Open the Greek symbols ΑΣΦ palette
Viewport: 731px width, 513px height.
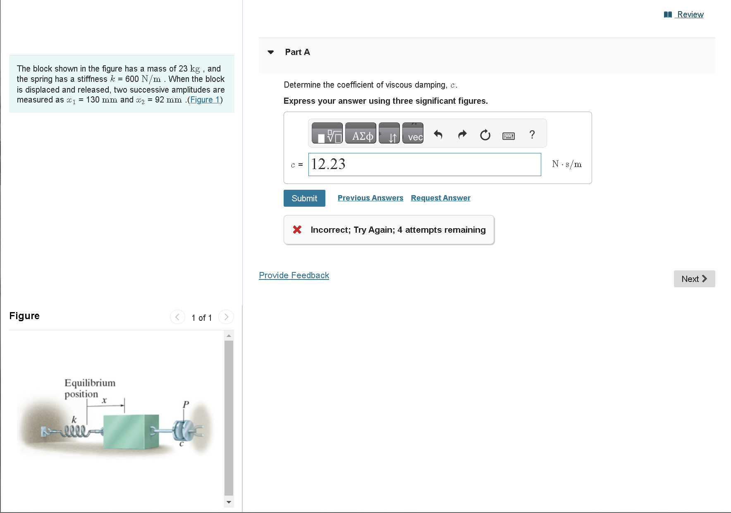point(361,133)
